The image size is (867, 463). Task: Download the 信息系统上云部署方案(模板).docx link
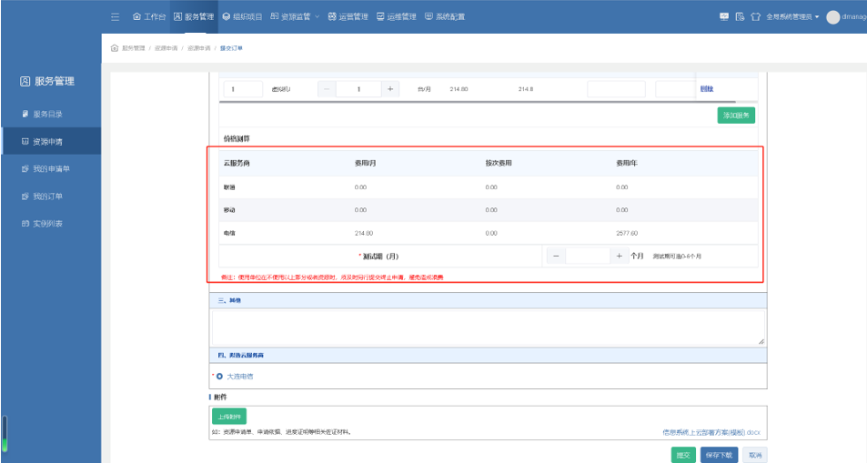[x=711, y=432]
